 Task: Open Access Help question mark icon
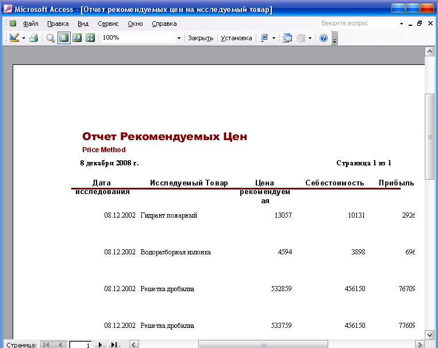tap(324, 38)
